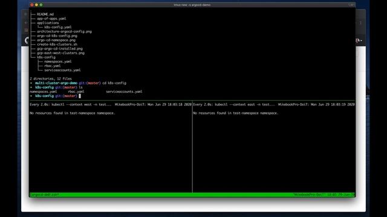Click namespaces.yaml in the ls output

(43, 92)
